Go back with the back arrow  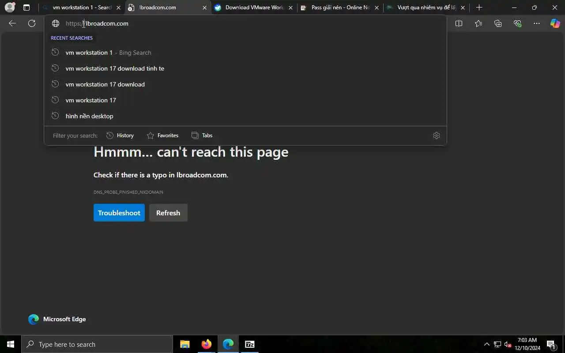pos(12,23)
